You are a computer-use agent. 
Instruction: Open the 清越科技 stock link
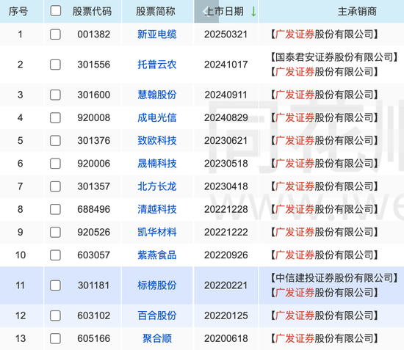click(157, 209)
